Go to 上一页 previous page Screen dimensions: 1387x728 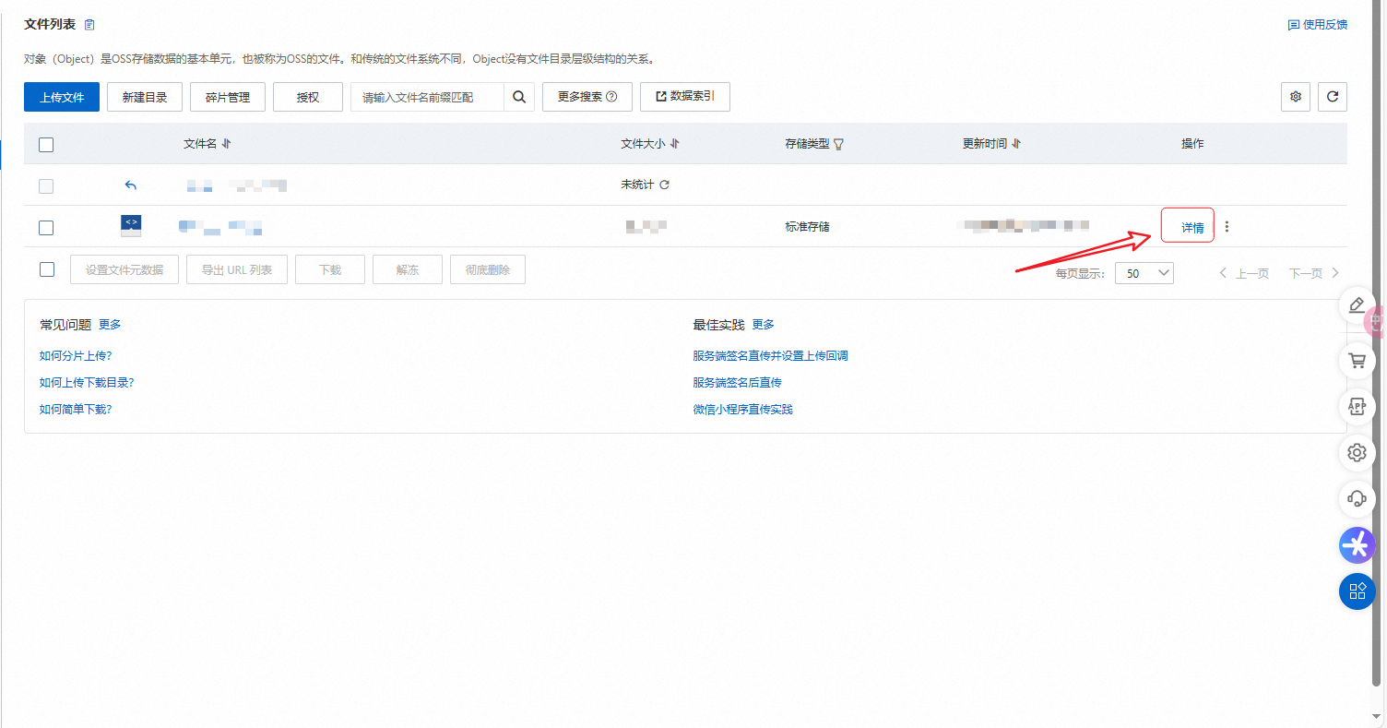(1244, 273)
